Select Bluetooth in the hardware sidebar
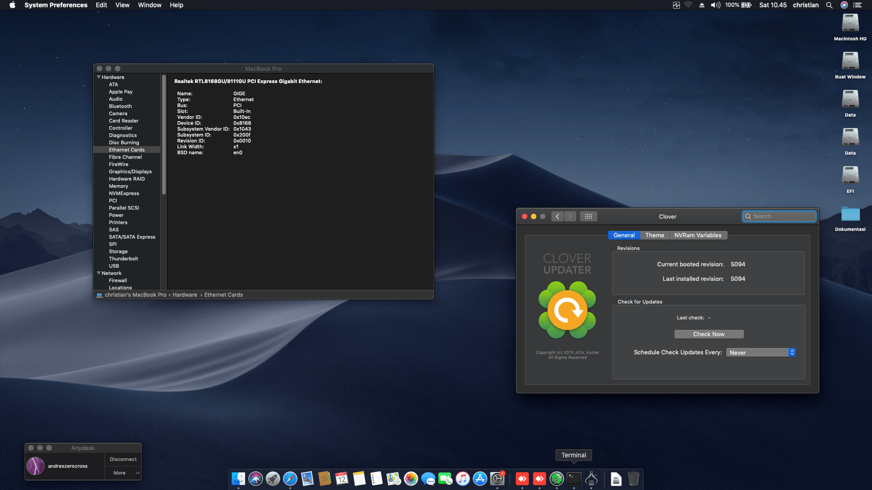Screen dimensions: 872x490 [x=120, y=106]
